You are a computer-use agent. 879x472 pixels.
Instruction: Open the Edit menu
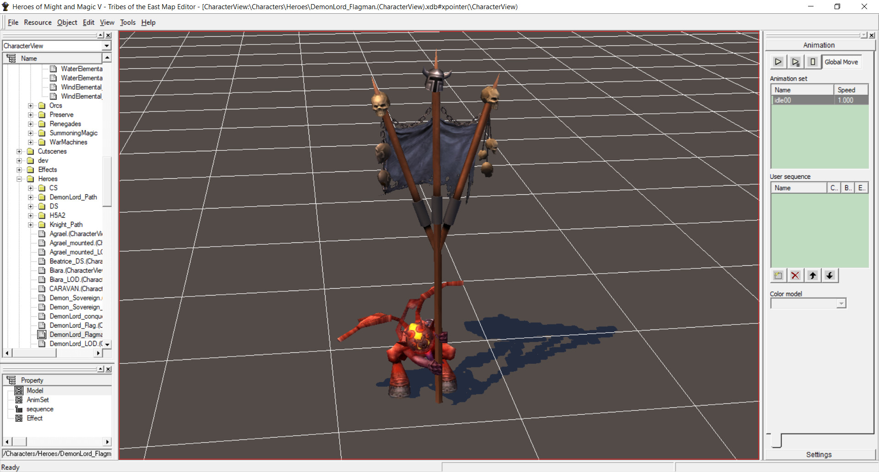coord(88,22)
